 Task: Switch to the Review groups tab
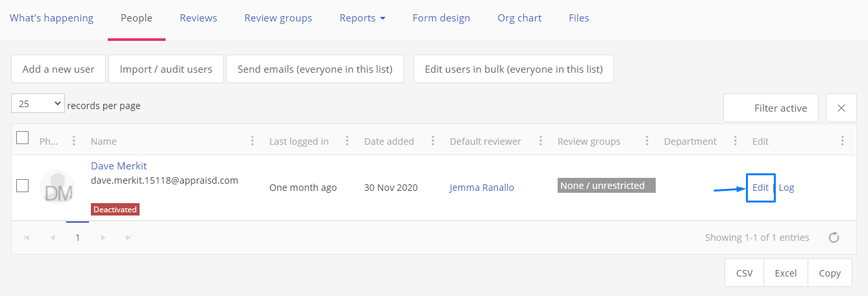(x=278, y=18)
